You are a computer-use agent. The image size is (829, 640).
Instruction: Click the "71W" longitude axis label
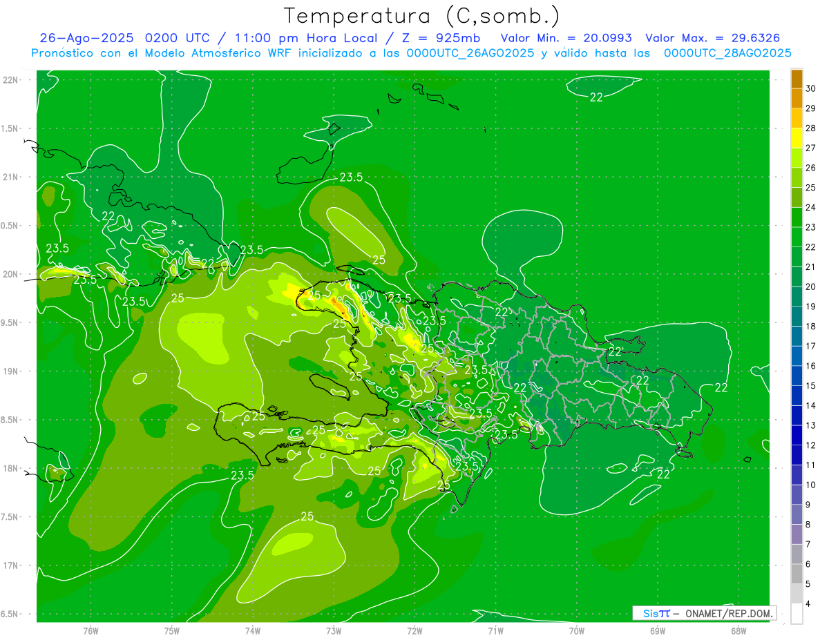click(495, 630)
